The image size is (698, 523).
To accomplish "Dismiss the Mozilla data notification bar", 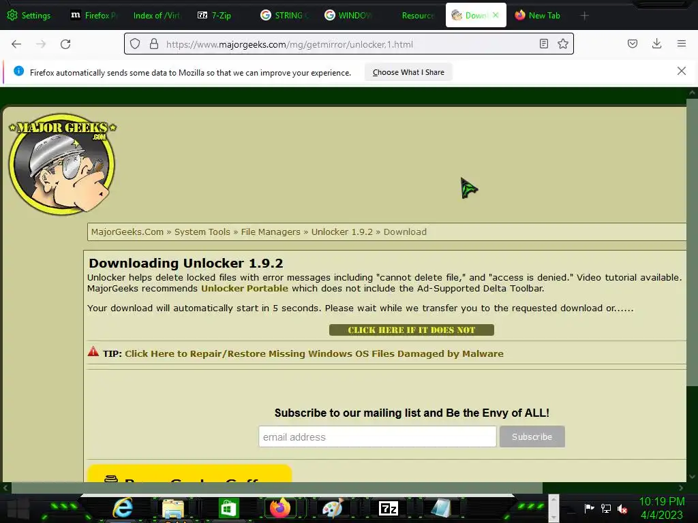I will (x=682, y=71).
